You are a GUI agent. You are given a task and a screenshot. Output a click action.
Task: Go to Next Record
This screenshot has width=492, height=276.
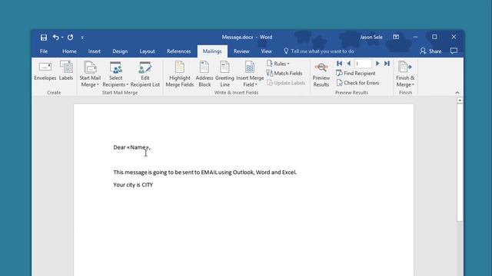click(377, 64)
